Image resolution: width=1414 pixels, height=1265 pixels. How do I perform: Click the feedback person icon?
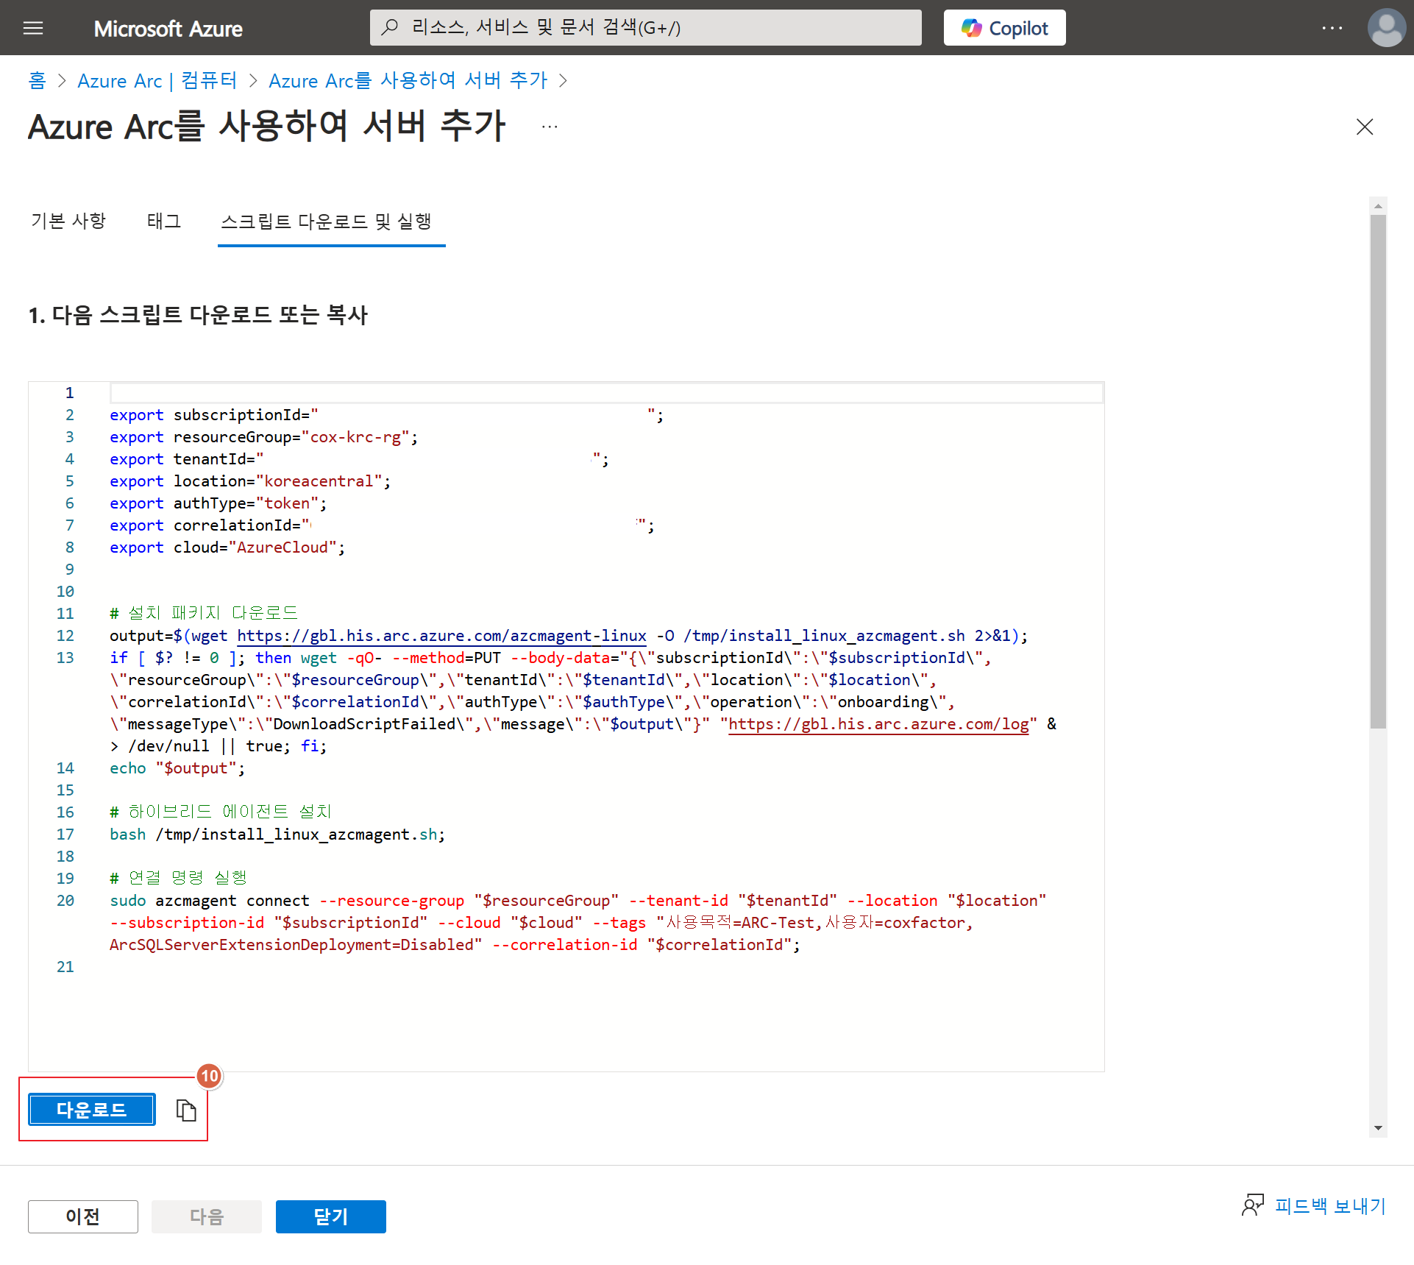tap(1252, 1205)
